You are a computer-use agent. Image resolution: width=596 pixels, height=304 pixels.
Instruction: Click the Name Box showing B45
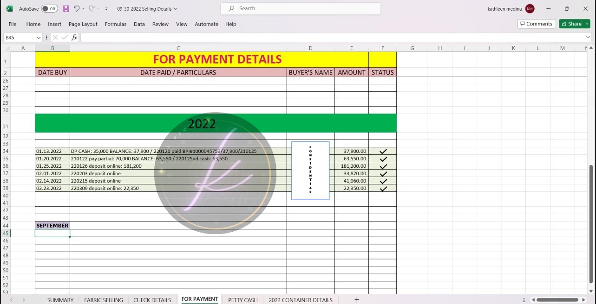[x=20, y=38]
